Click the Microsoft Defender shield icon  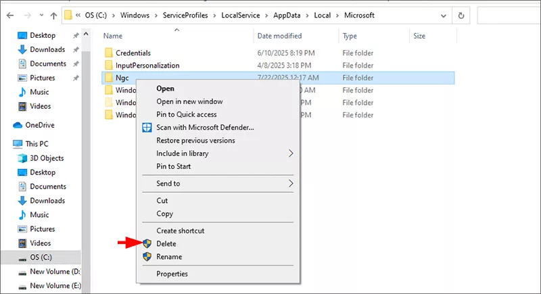[x=147, y=128]
